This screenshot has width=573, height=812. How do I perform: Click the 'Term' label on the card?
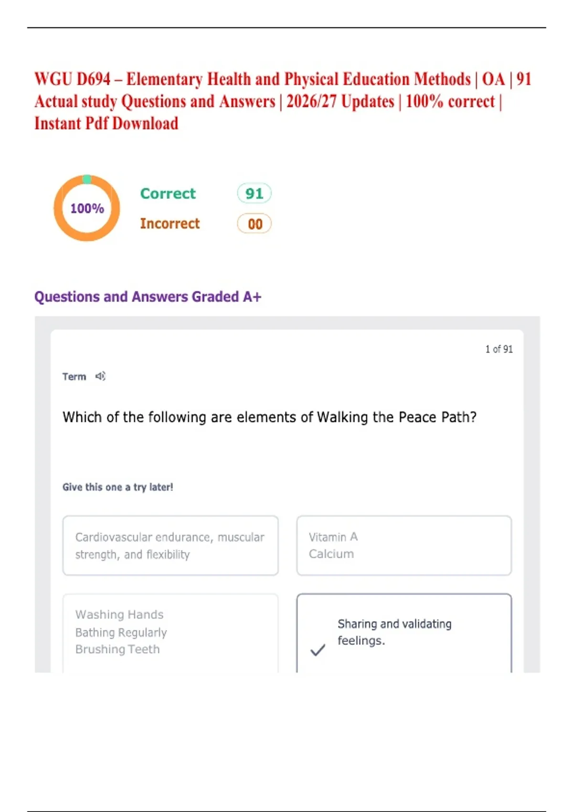pos(74,376)
